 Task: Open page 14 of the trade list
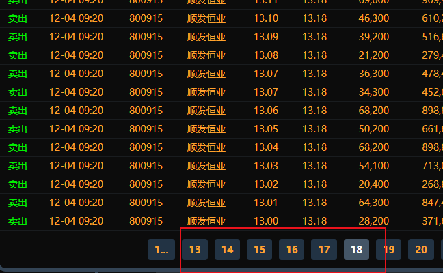(x=227, y=250)
